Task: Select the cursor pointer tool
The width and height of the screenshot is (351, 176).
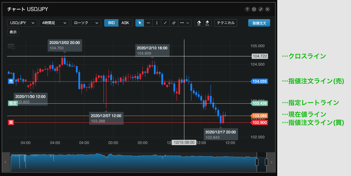Action: [140, 23]
